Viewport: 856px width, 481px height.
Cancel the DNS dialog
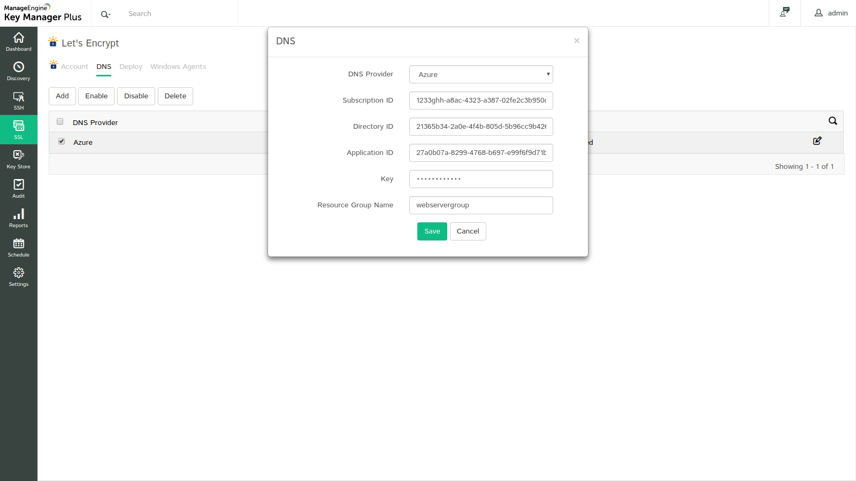coord(468,231)
